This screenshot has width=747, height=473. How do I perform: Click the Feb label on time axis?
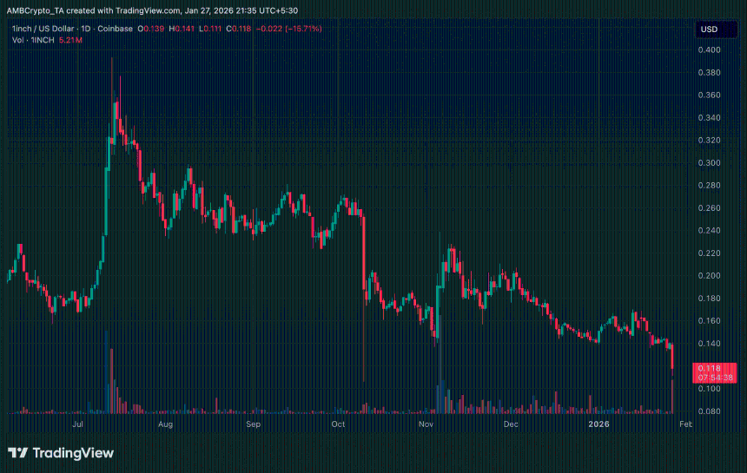click(685, 425)
